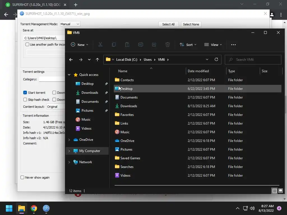Viewport: 287px width, 215px height.
Task: Collapse the Quick access tree node
Action: [69, 74]
